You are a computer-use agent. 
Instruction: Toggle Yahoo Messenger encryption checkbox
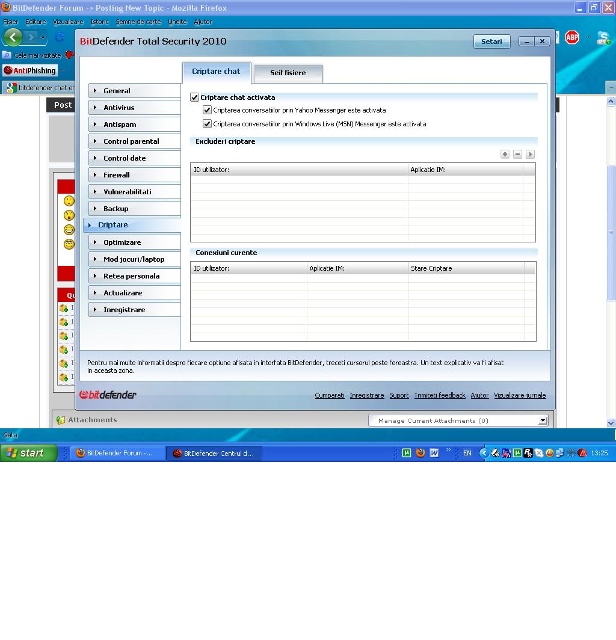(x=208, y=110)
